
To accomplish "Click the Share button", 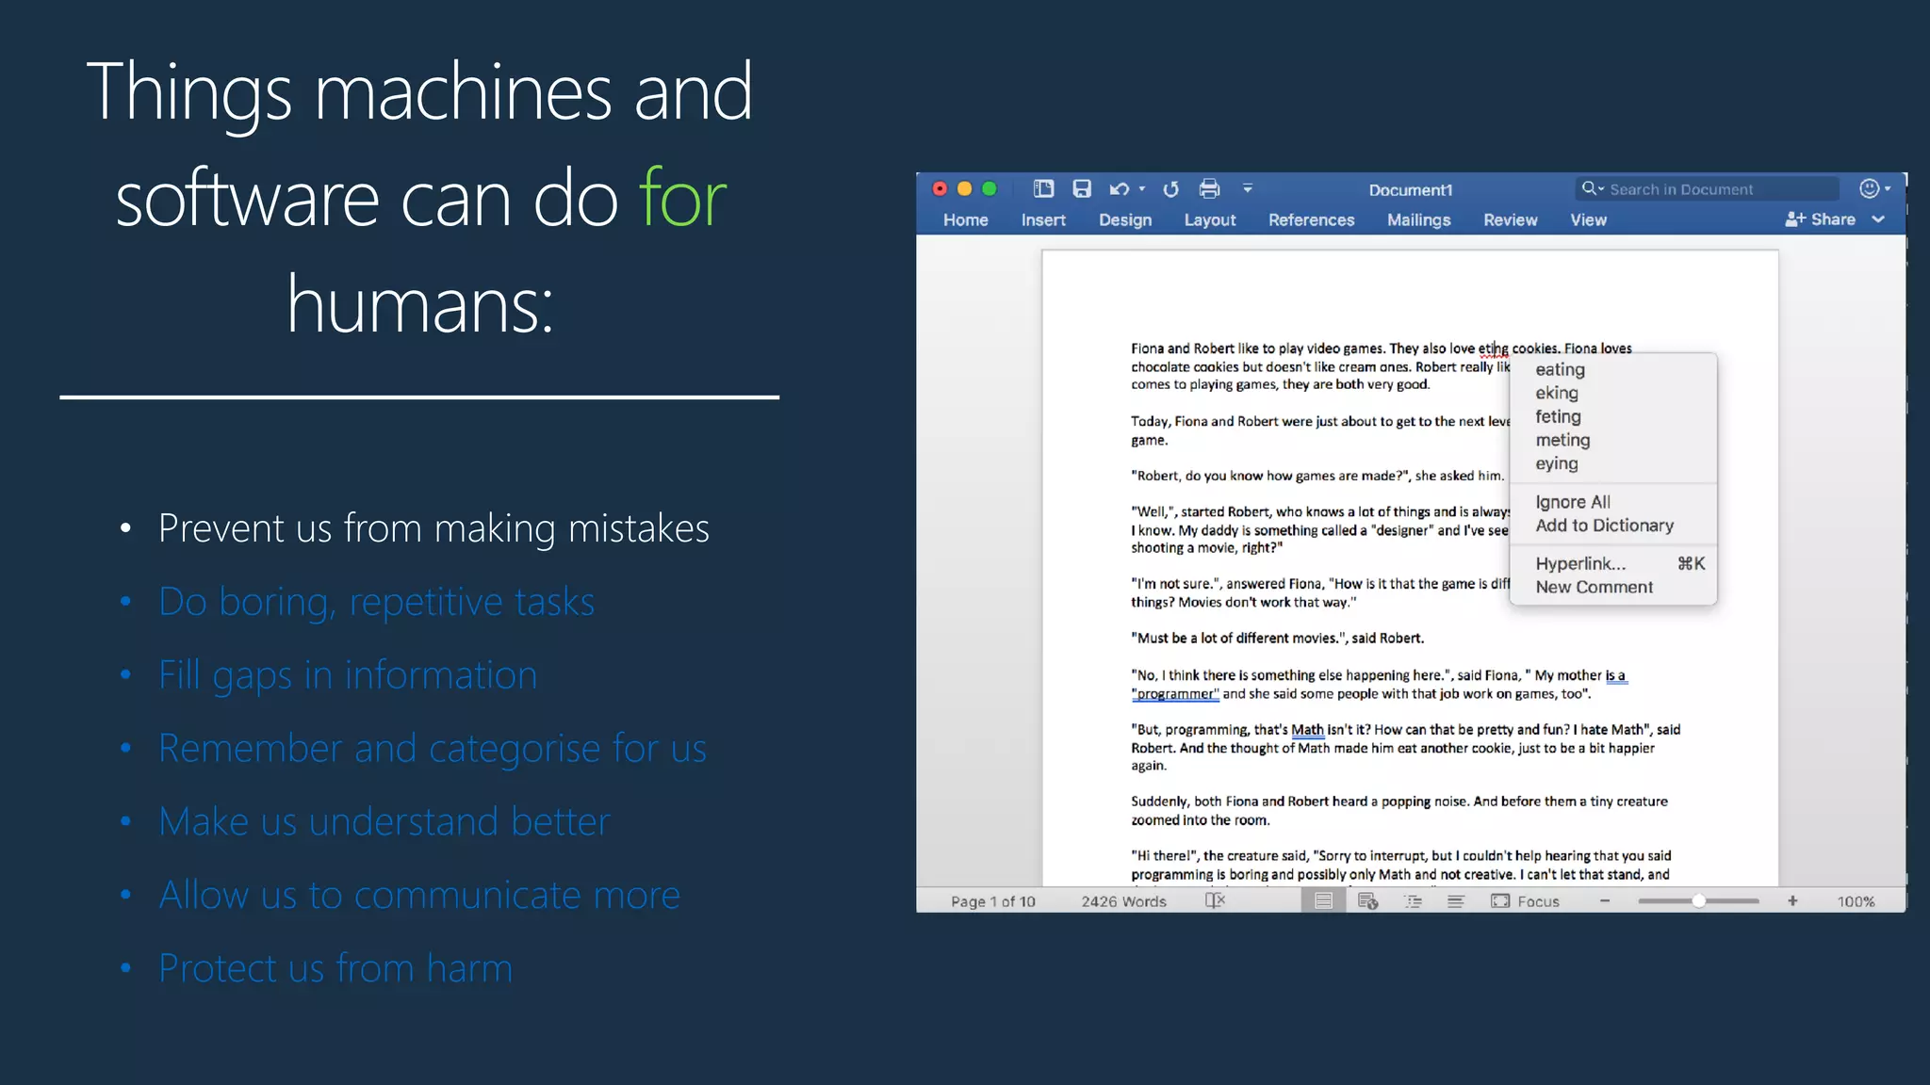I will click(x=1820, y=219).
